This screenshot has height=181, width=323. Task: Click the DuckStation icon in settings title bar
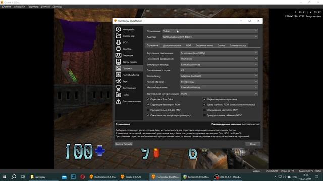(x=116, y=21)
